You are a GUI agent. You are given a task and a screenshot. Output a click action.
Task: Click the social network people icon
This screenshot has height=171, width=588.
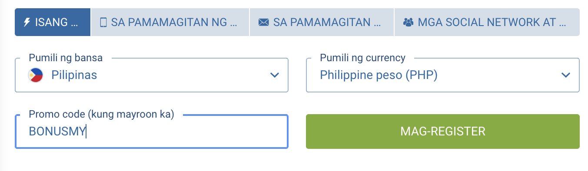coord(408,22)
